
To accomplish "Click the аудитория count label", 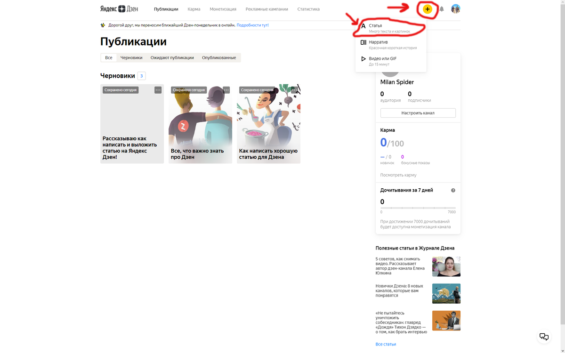I will [x=390, y=100].
